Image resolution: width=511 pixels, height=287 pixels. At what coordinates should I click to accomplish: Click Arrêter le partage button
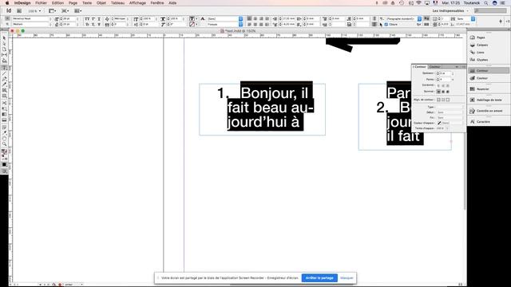[x=319, y=278]
